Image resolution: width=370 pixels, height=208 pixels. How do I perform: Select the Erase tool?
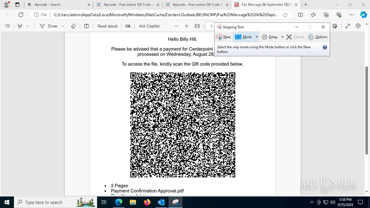73,26
